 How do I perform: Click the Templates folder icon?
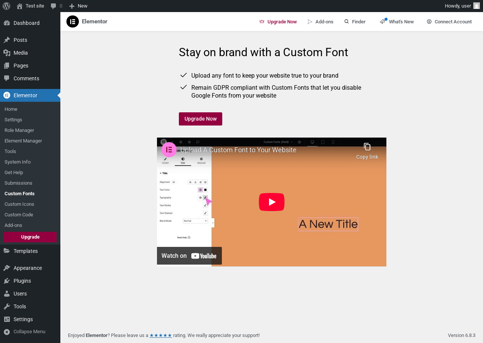(x=7, y=251)
